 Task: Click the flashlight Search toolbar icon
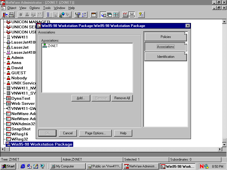tap(68, 15)
